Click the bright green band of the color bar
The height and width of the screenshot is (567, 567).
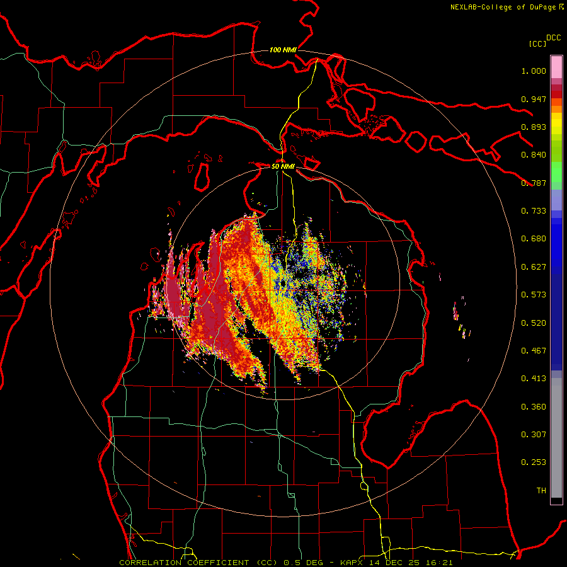click(x=556, y=171)
